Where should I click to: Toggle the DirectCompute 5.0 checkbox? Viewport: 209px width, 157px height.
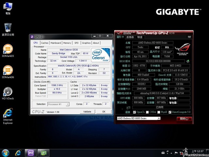pyautogui.click(x=170, y=112)
